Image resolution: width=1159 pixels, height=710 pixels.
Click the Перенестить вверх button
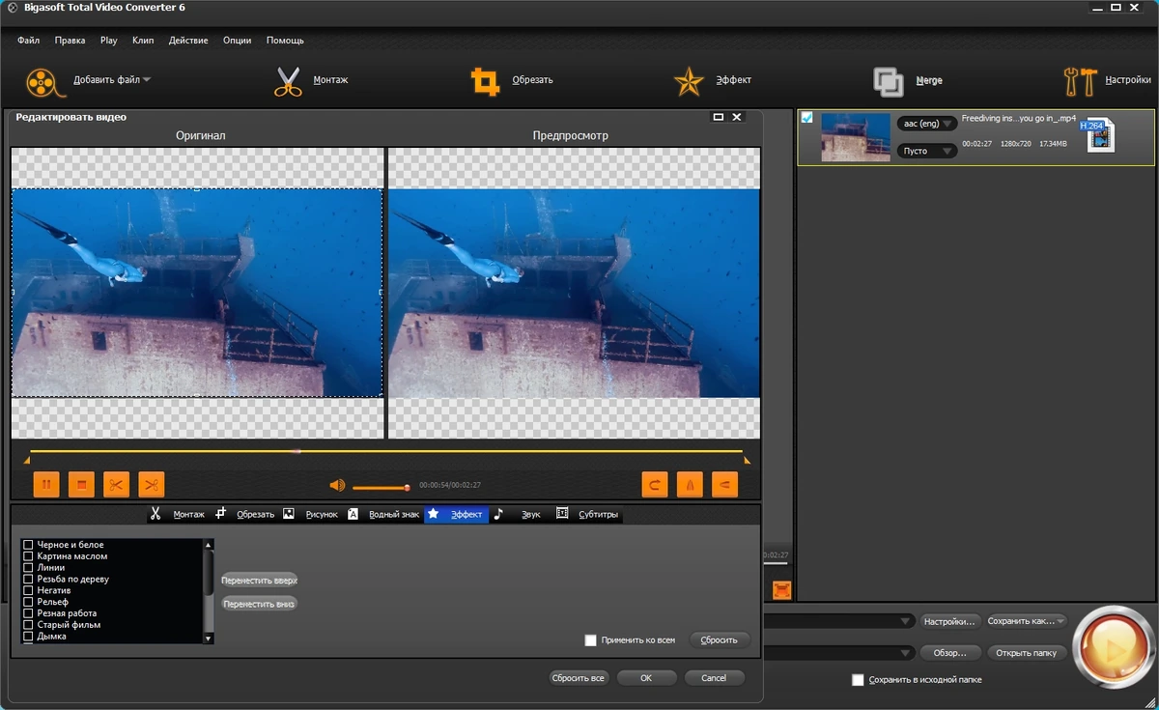[x=259, y=581]
